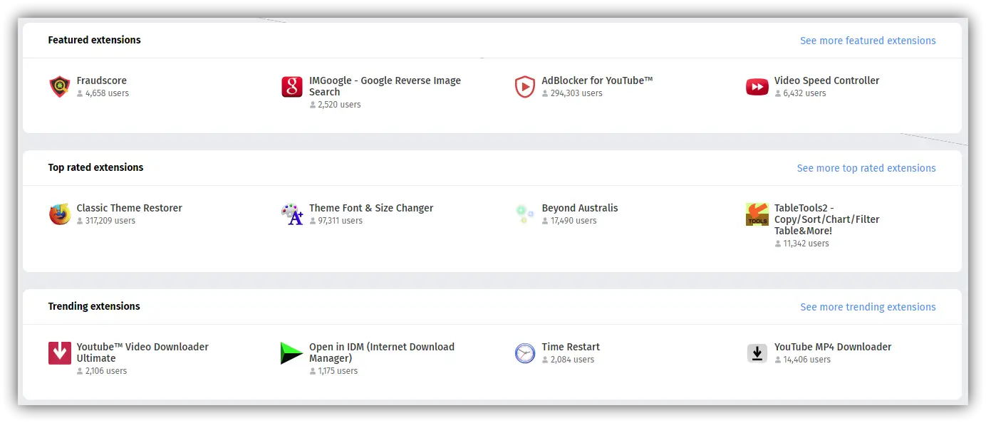Click the TableTools2 icon
The height and width of the screenshot is (423, 986).
pos(757,214)
